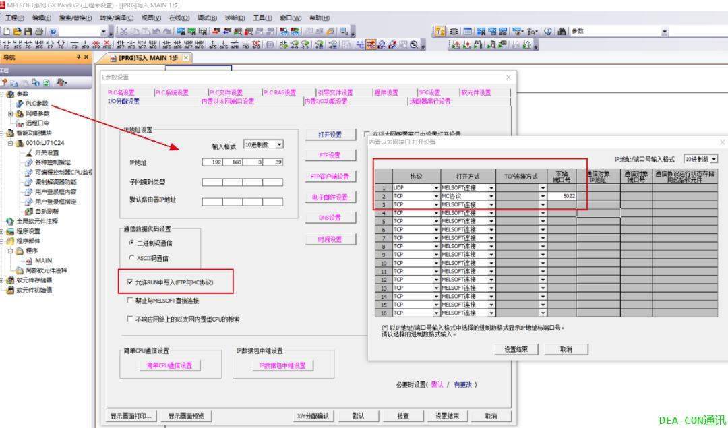The width and height of the screenshot is (728, 428).
Task: Open the 诊断(D) menu
Action: [235, 18]
